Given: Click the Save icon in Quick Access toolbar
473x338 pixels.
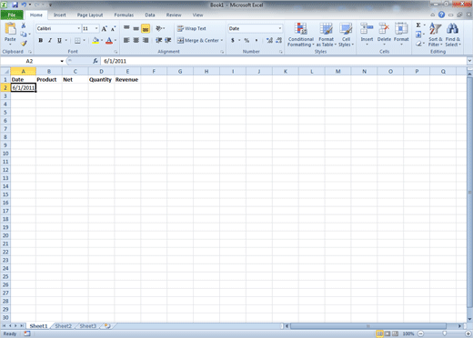Looking at the screenshot, I should [15, 5].
